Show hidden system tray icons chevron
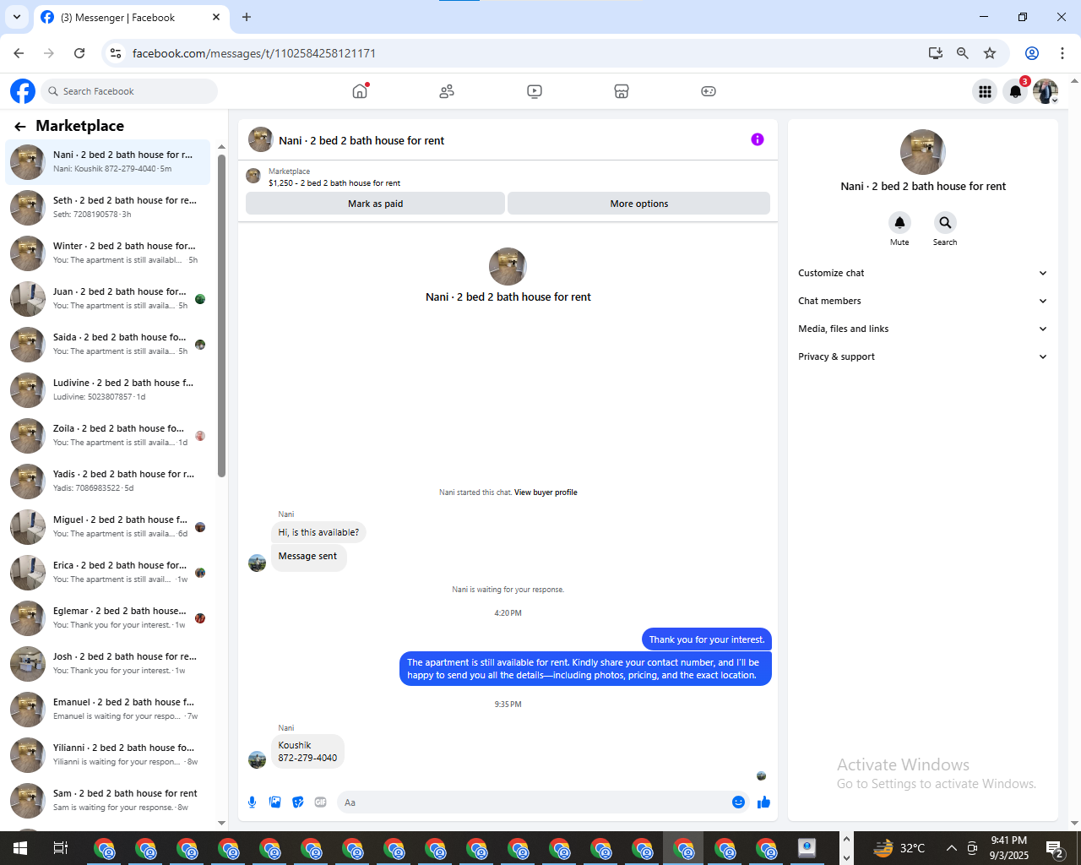Image resolution: width=1081 pixels, height=865 pixels. (951, 848)
